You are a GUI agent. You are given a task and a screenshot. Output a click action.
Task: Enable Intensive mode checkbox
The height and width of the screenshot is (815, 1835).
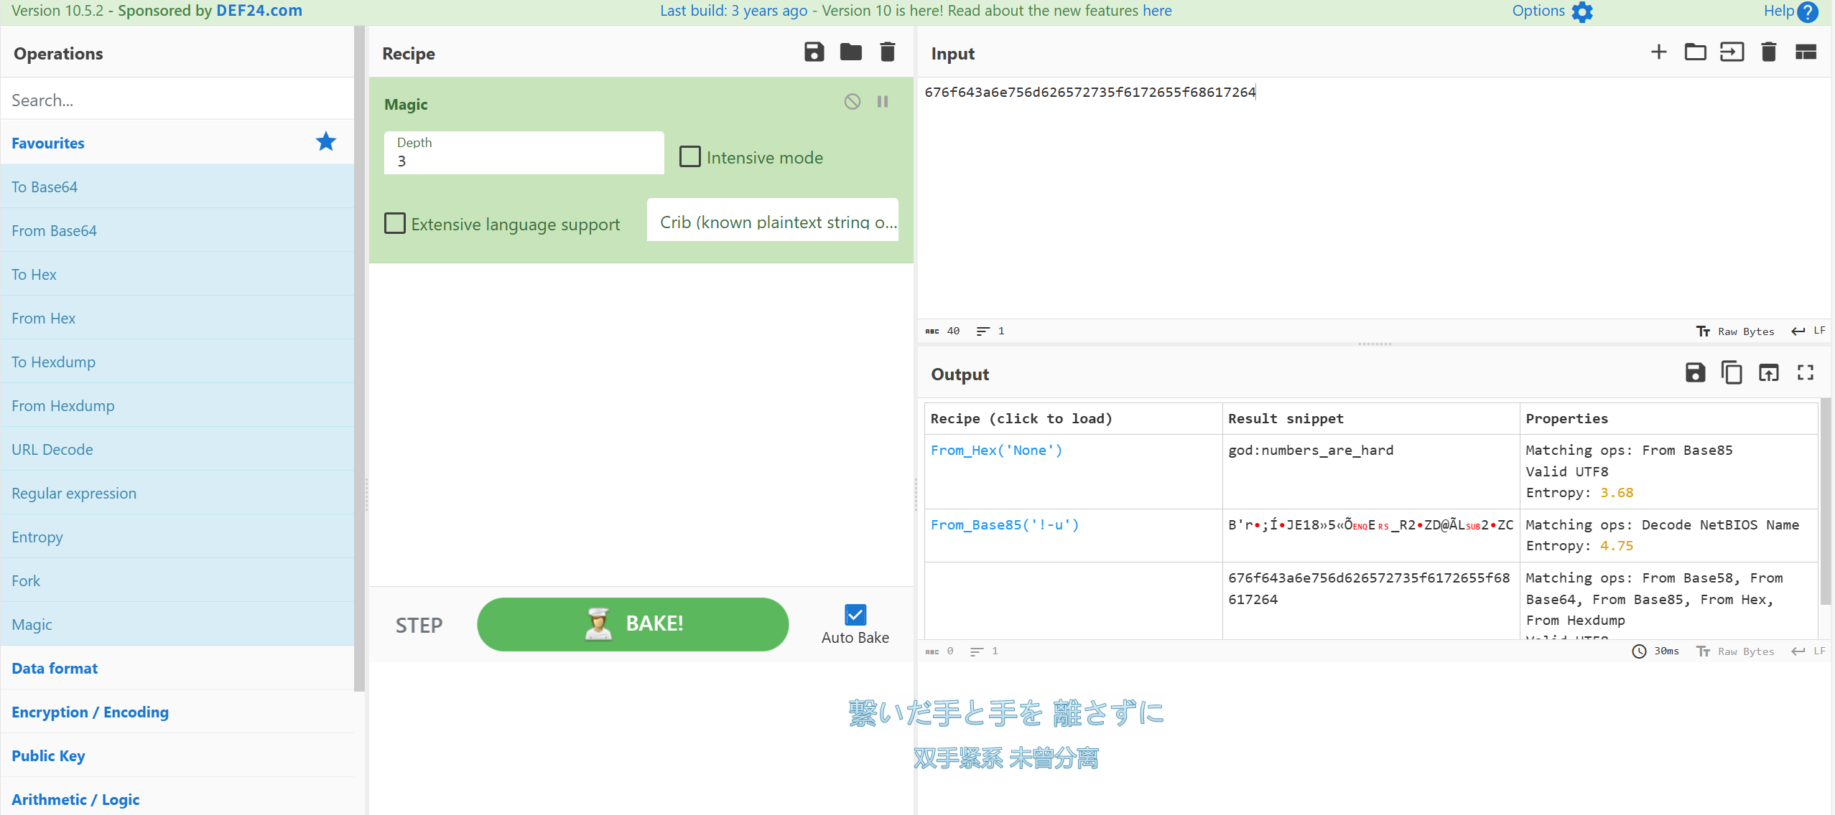(x=690, y=157)
